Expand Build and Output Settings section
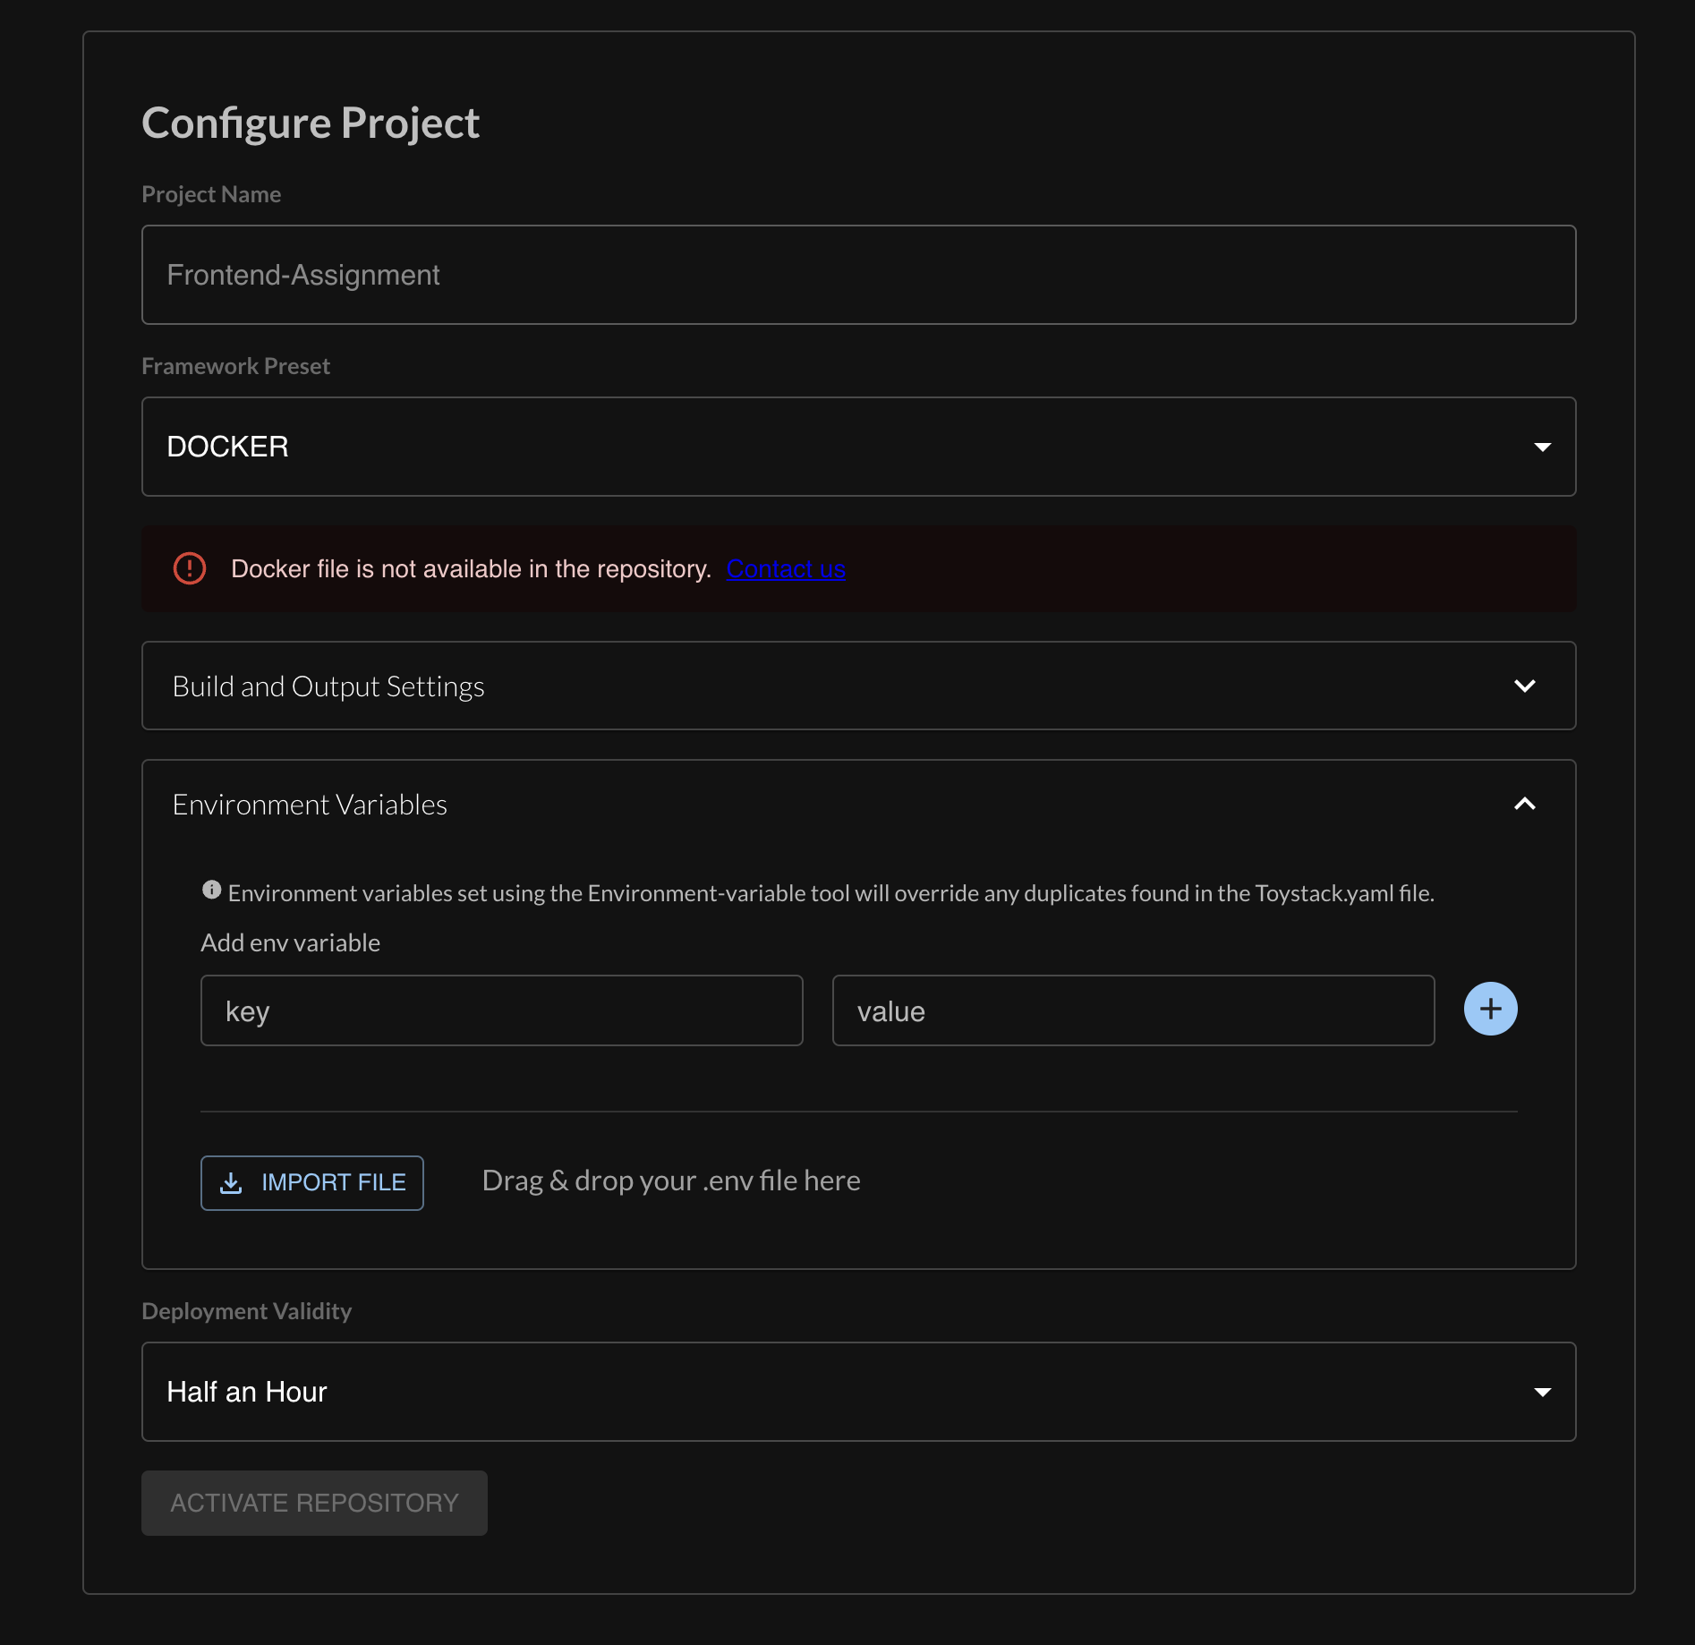The image size is (1695, 1645). 858,686
